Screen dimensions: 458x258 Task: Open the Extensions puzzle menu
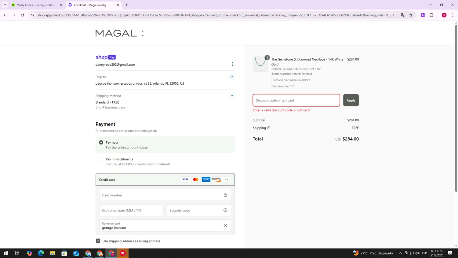pos(431,15)
